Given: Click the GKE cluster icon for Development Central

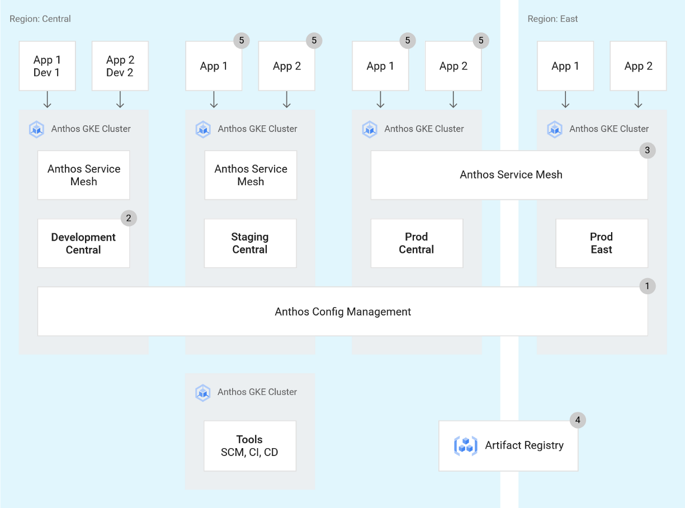Looking at the screenshot, I should pyautogui.click(x=36, y=129).
